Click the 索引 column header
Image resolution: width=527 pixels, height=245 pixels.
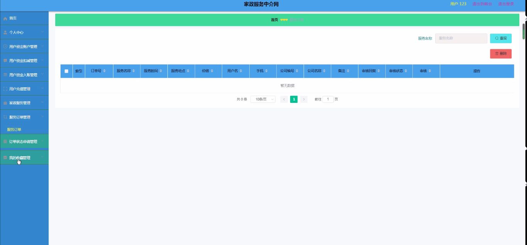tap(79, 71)
